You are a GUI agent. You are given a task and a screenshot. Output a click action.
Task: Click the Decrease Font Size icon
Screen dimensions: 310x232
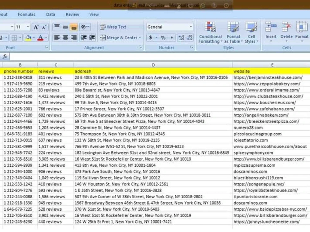[44, 27]
